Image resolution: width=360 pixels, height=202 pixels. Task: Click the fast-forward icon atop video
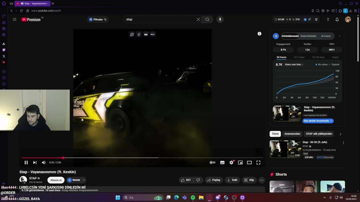(146, 35)
